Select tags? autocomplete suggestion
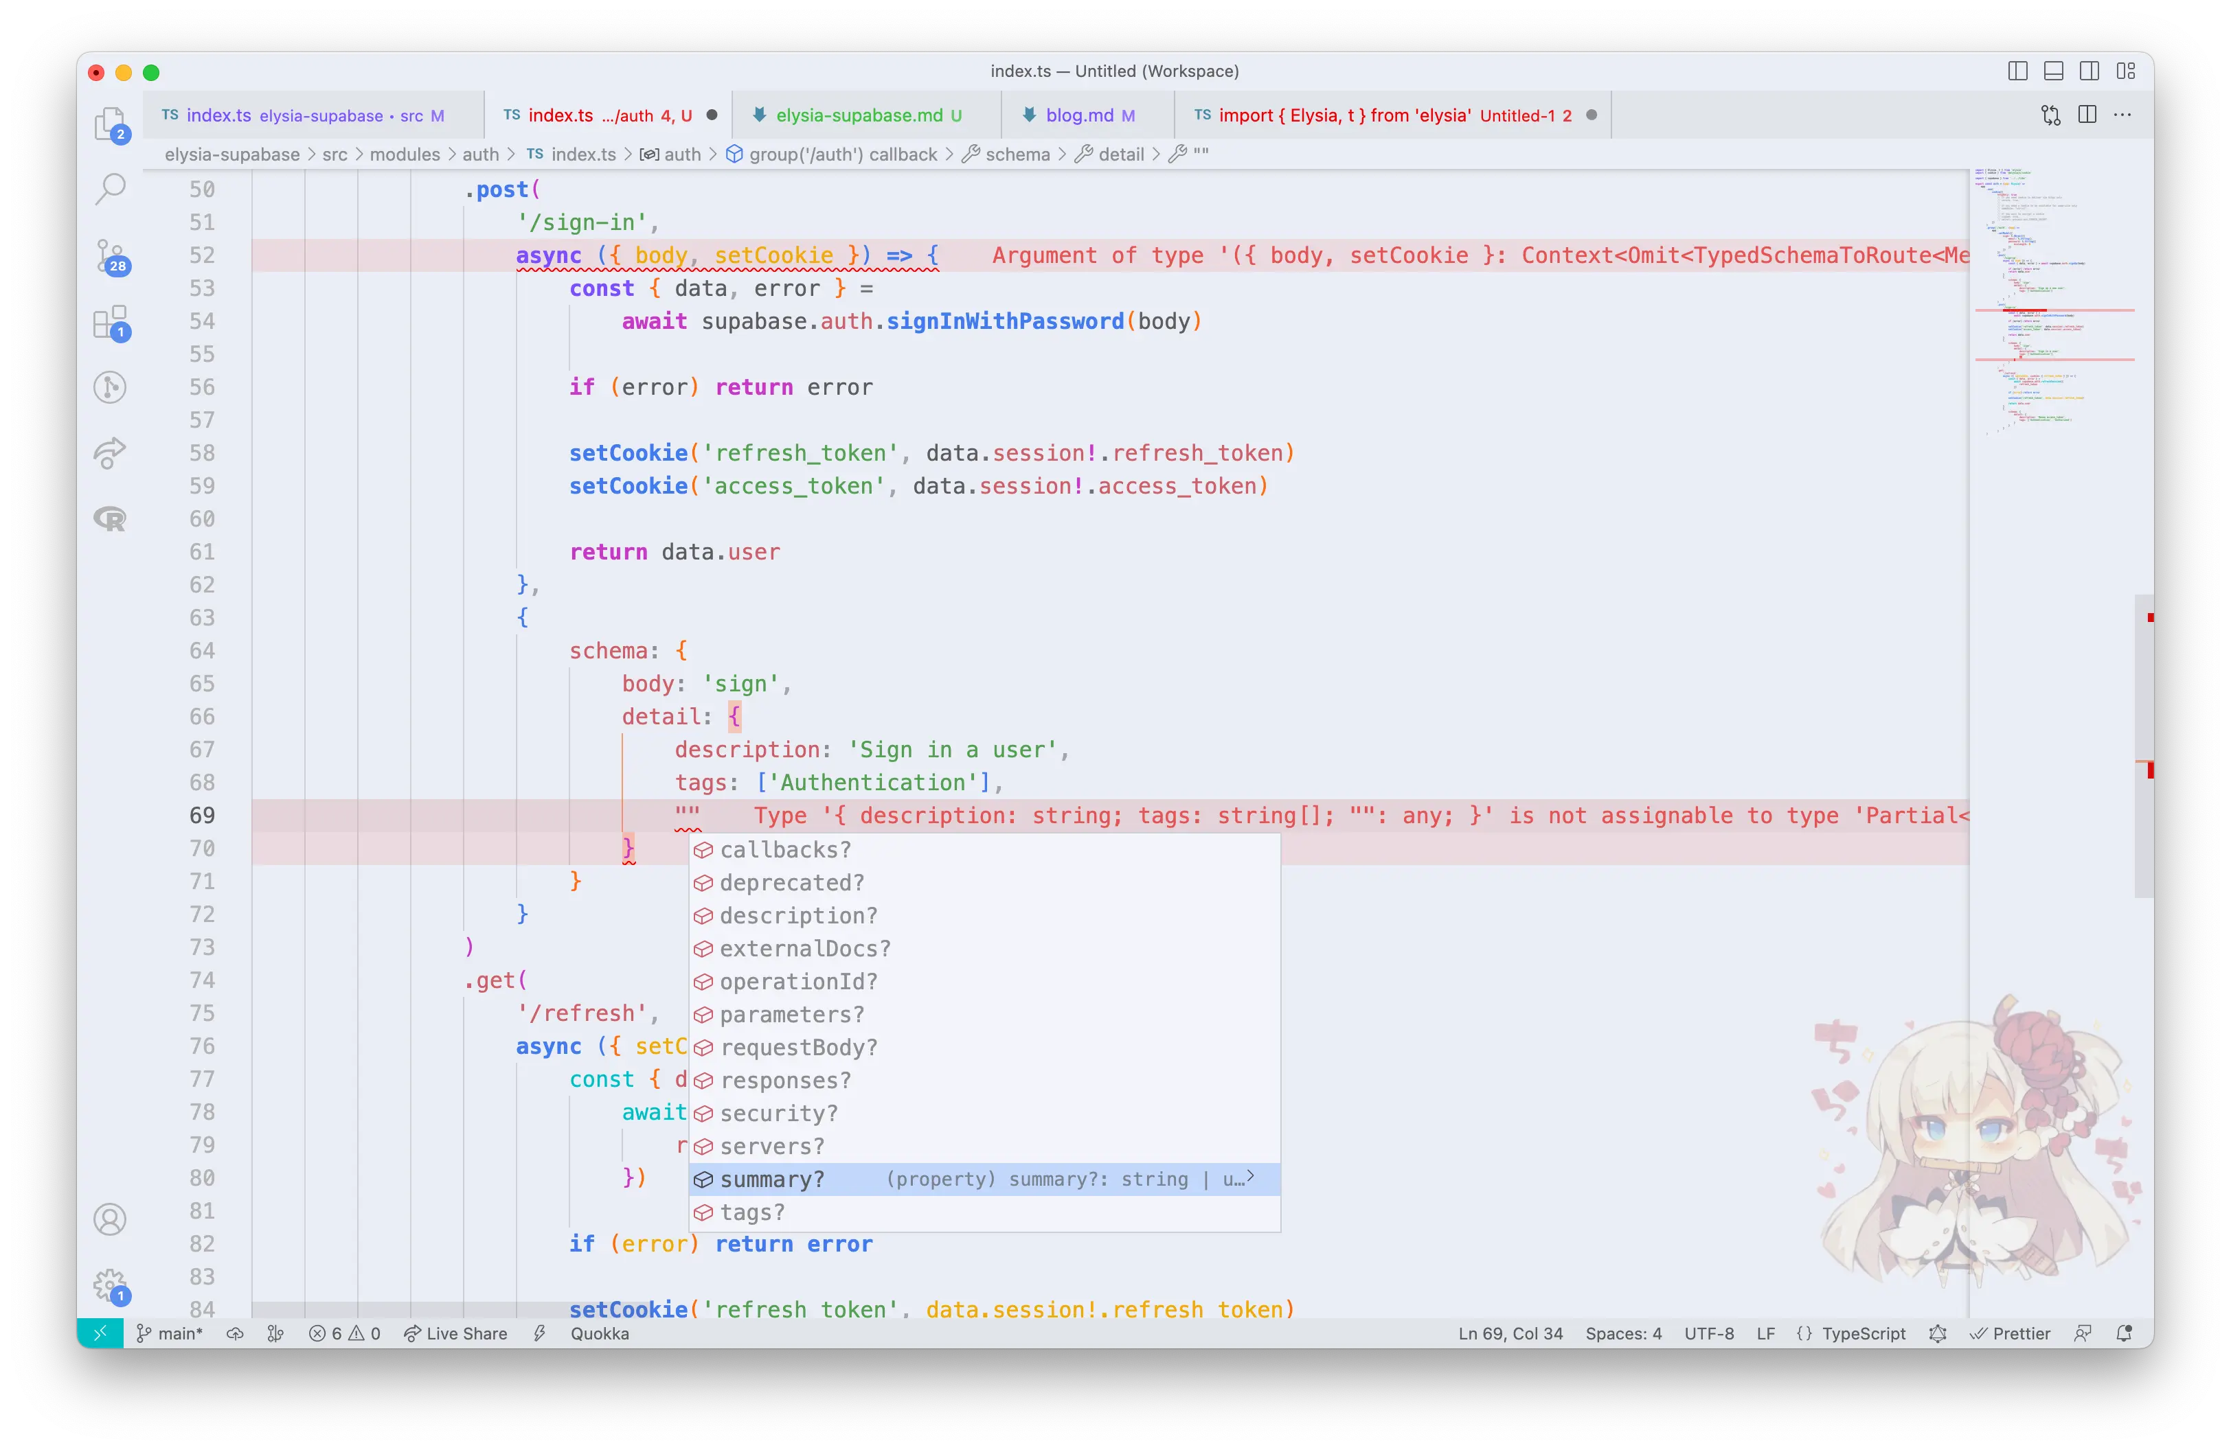 point(985,1212)
